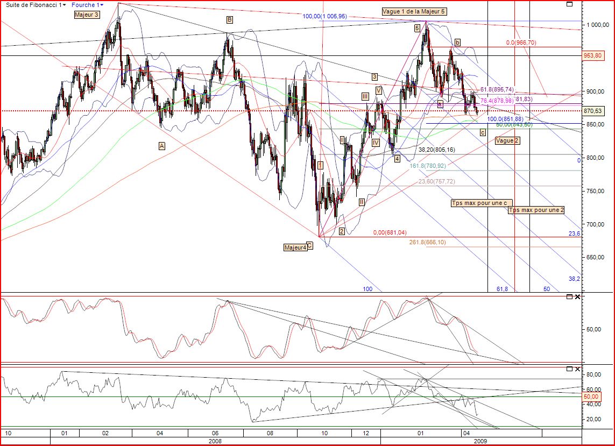Click the 38,2 fork level label

tap(574, 279)
